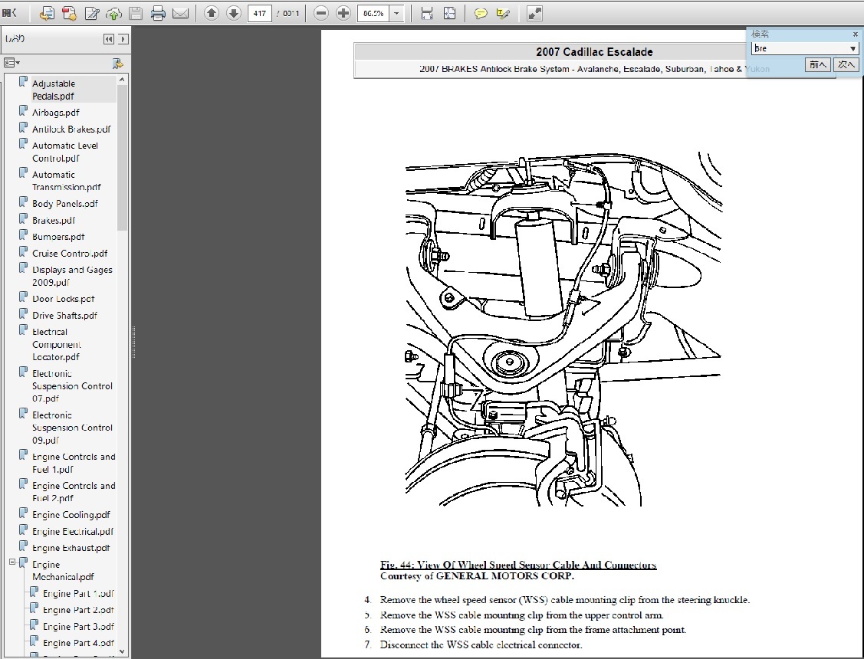Open the Engine Part 4.pdf bookmark
Viewport: 864px width, 659px height.
point(77,643)
